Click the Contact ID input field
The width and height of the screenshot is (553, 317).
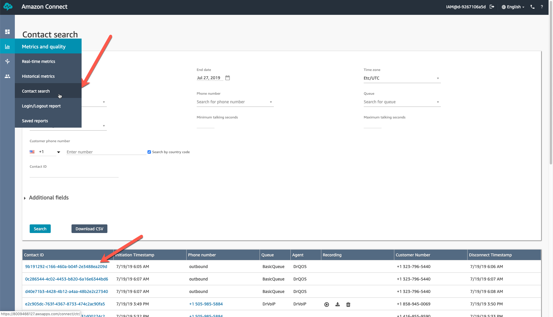tap(74, 173)
